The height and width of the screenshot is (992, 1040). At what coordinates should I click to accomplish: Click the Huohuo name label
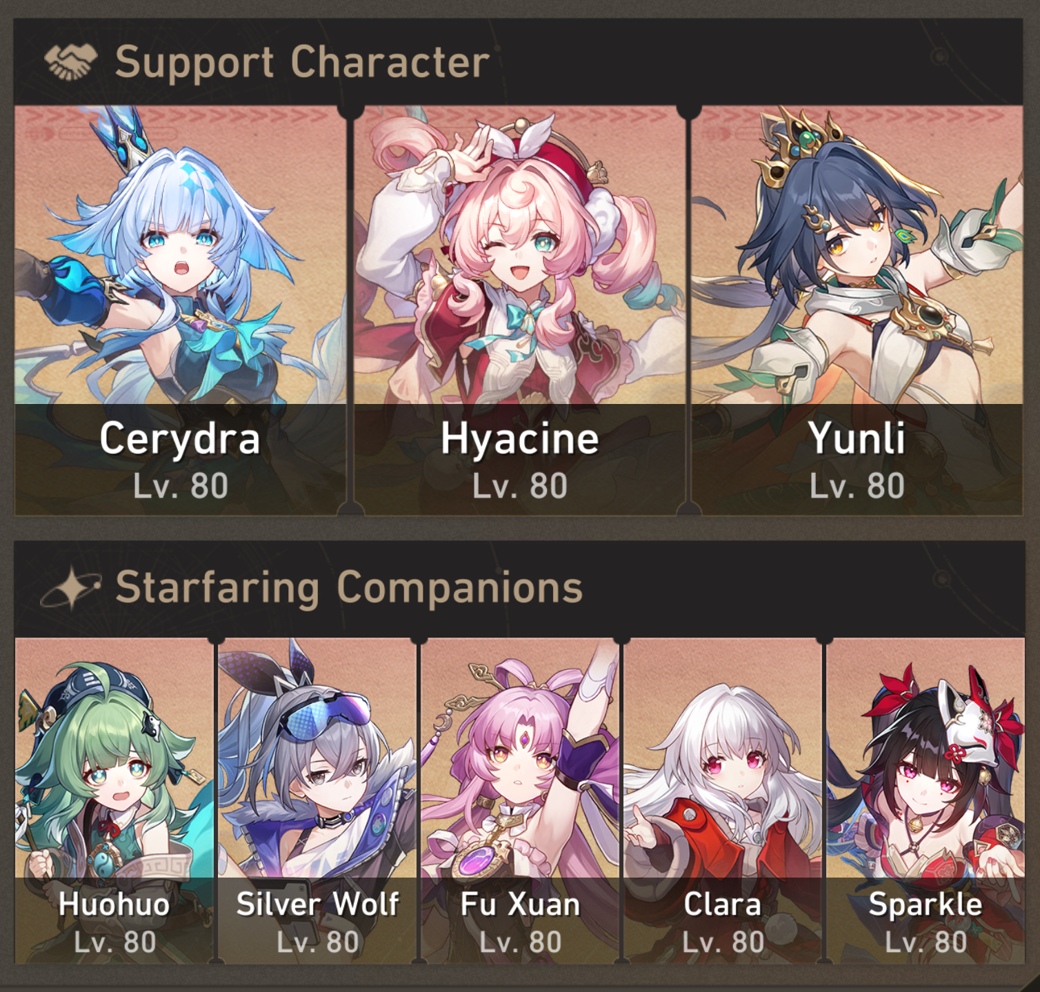pyautogui.click(x=114, y=904)
